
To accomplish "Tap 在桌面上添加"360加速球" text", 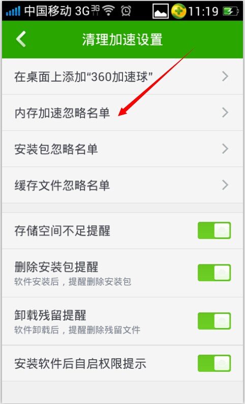I will (x=83, y=76).
